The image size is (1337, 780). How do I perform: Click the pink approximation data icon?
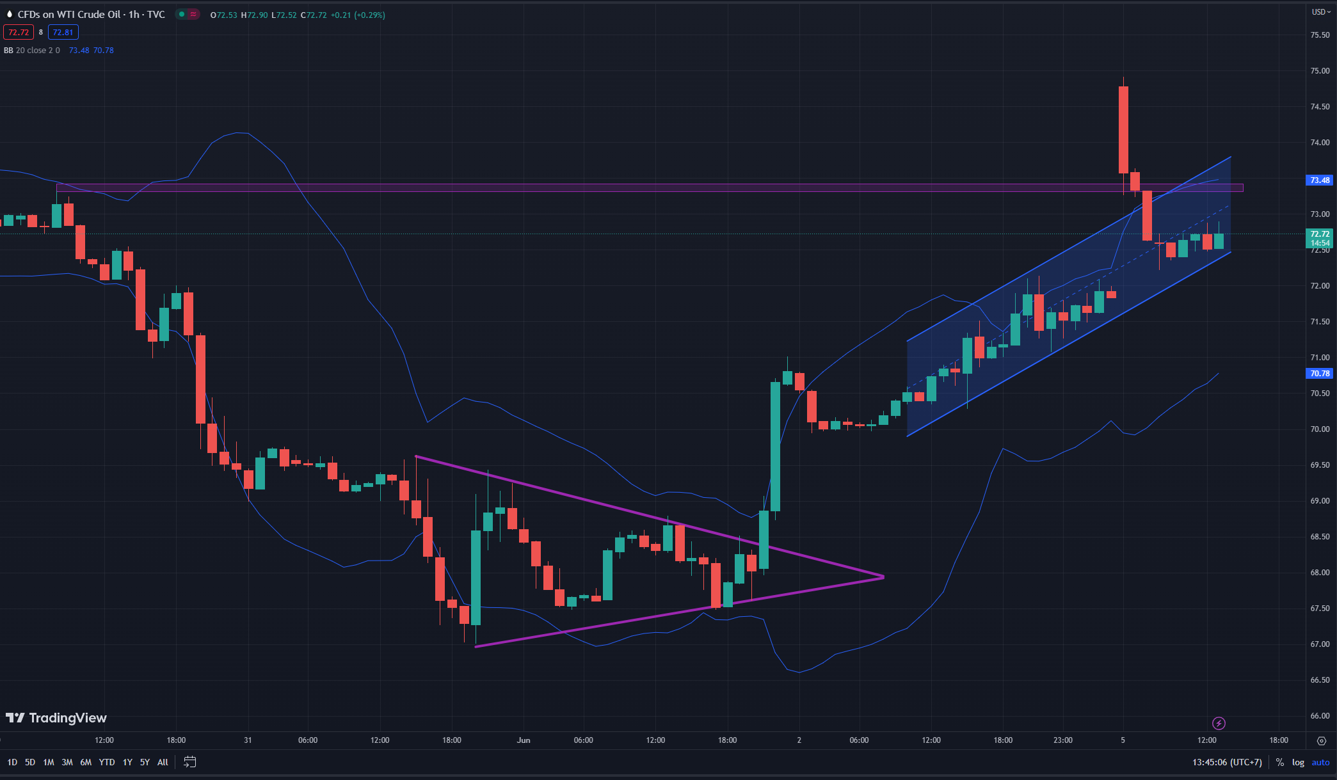[x=193, y=14]
